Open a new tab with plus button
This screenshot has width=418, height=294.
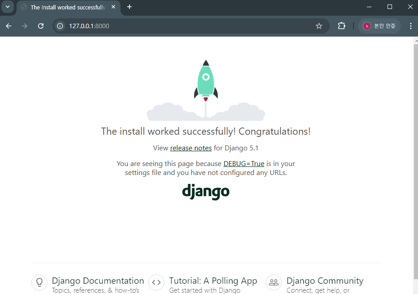[129, 7]
